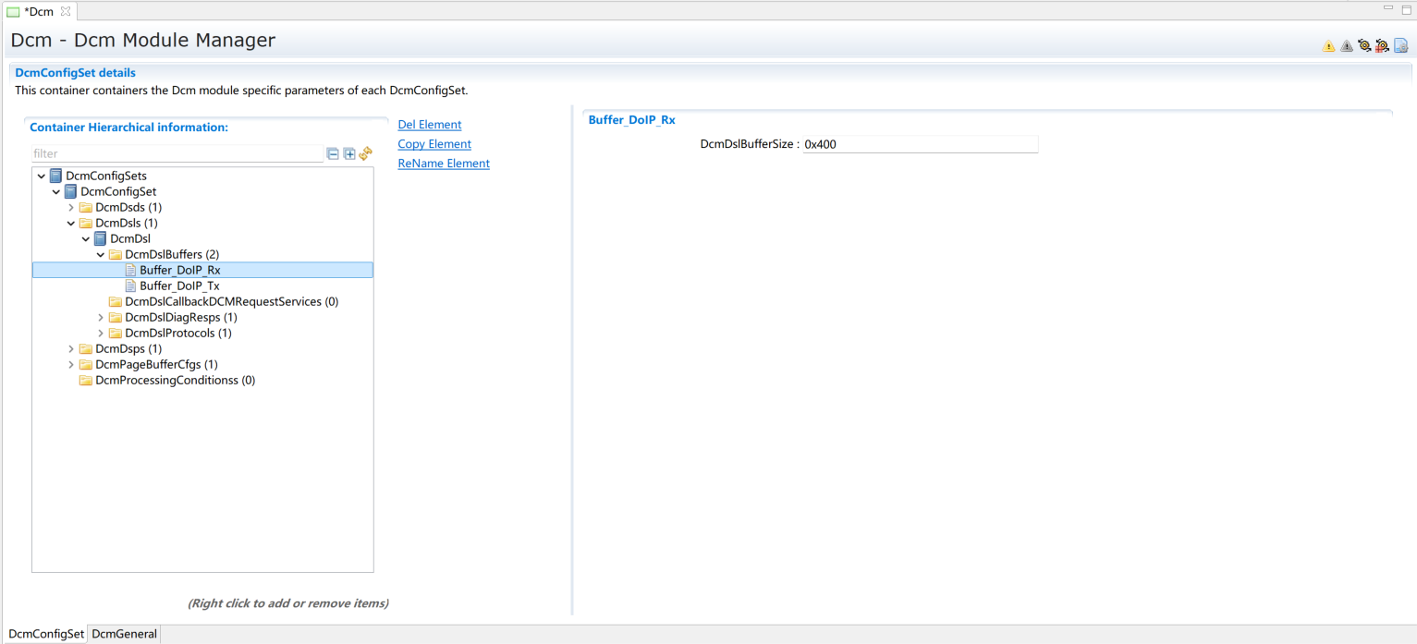The width and height of the screenshot is (1417, 644).
Task: Expand the DcmDsds folder node
Action: point(71,208)
